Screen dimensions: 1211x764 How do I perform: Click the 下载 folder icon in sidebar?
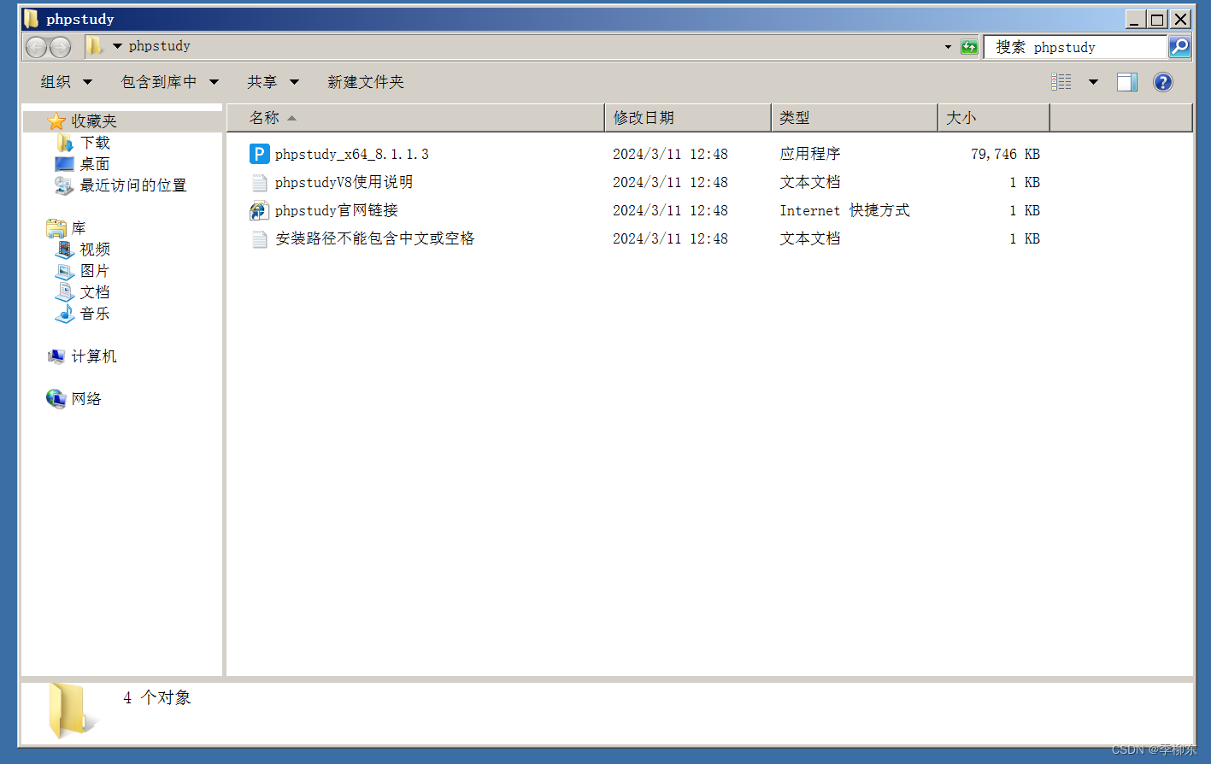click(65, 143)
